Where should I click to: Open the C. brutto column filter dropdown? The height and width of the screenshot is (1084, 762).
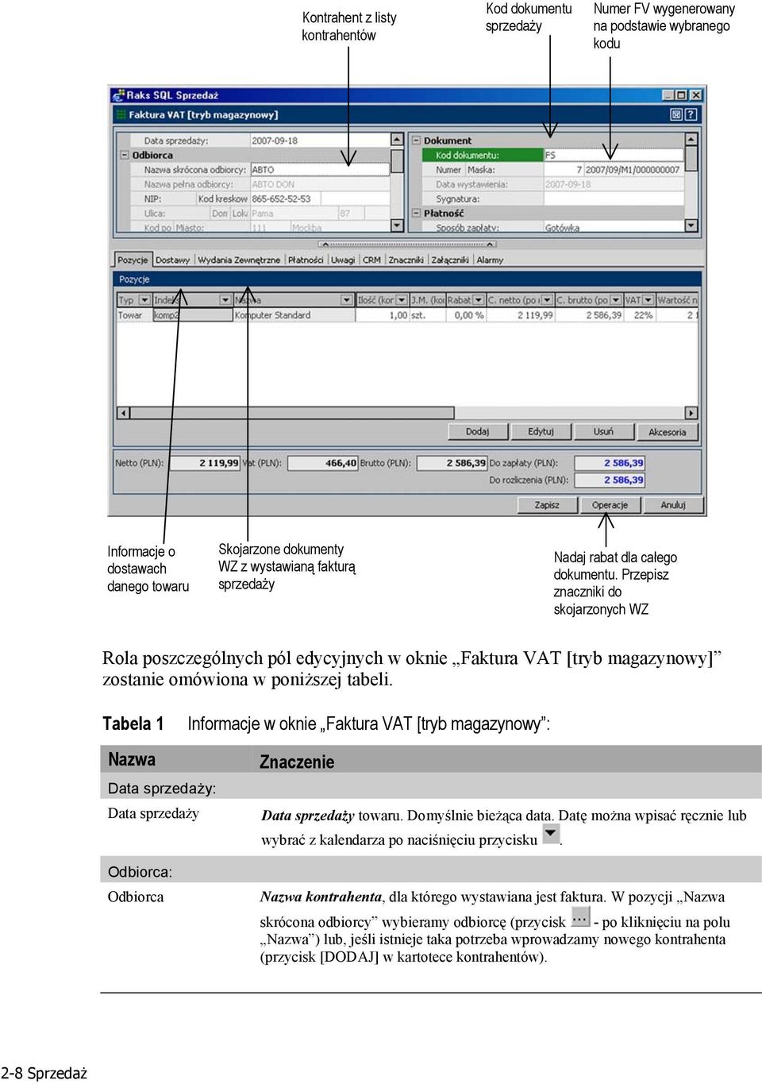point(616,300)
